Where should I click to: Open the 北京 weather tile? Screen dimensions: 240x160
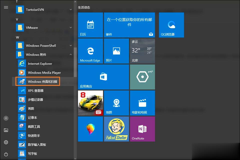pos(142,51)
